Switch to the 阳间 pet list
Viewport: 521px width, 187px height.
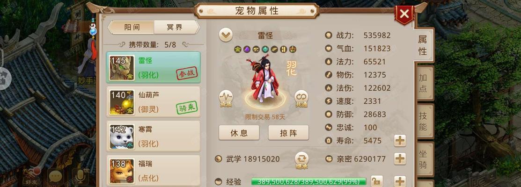coord(131,27)
